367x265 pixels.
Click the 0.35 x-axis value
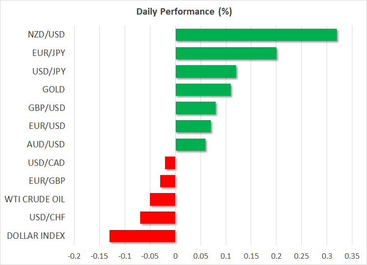coord(352,256)
